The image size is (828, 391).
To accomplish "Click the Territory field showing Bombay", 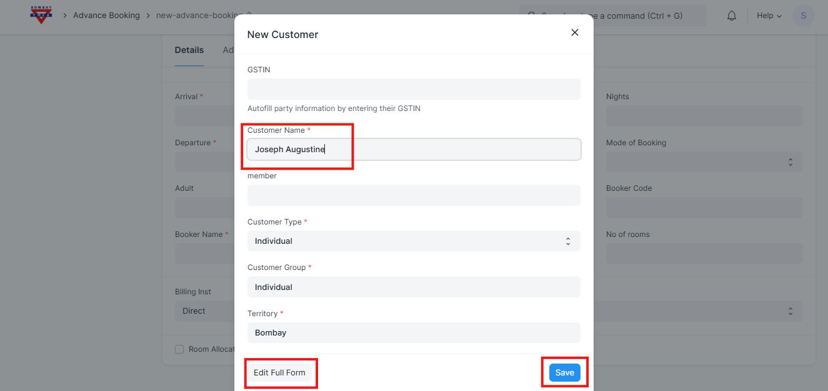I will click(x=414, y=332).
